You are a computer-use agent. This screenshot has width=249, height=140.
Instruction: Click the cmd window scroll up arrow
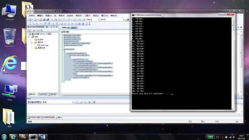pyautogui.click(x=233, y=19)
